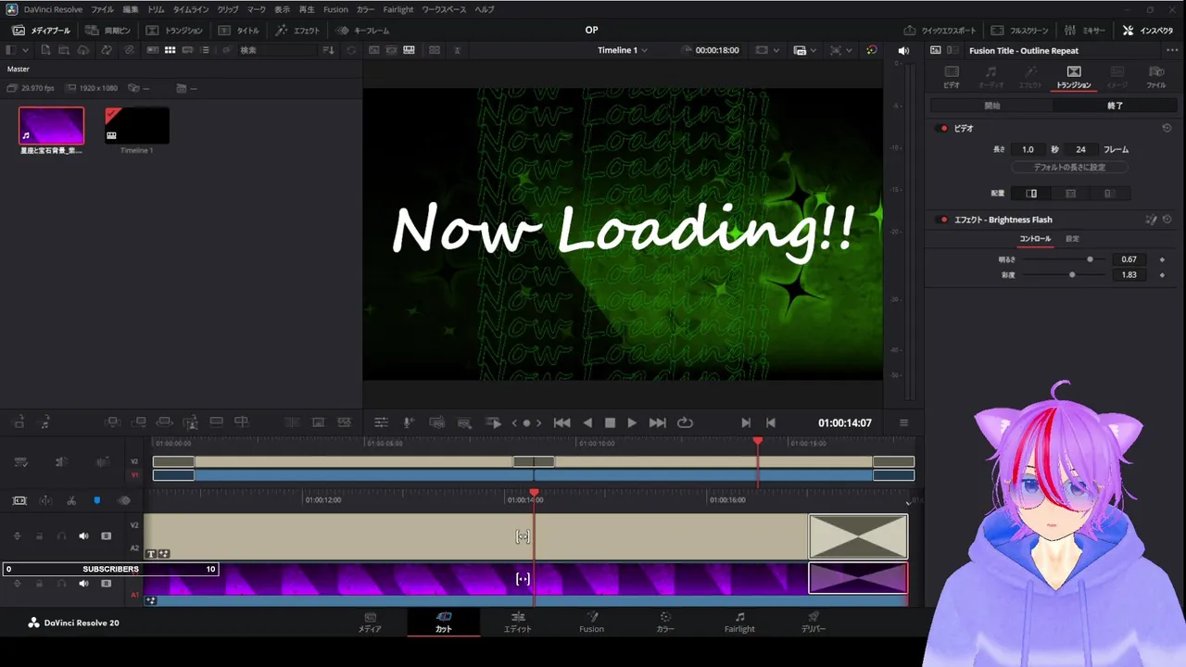This screenshot has width=1186, height=667.
Task: Select the razor split clip tool
Action: click(x=71, y=500)
